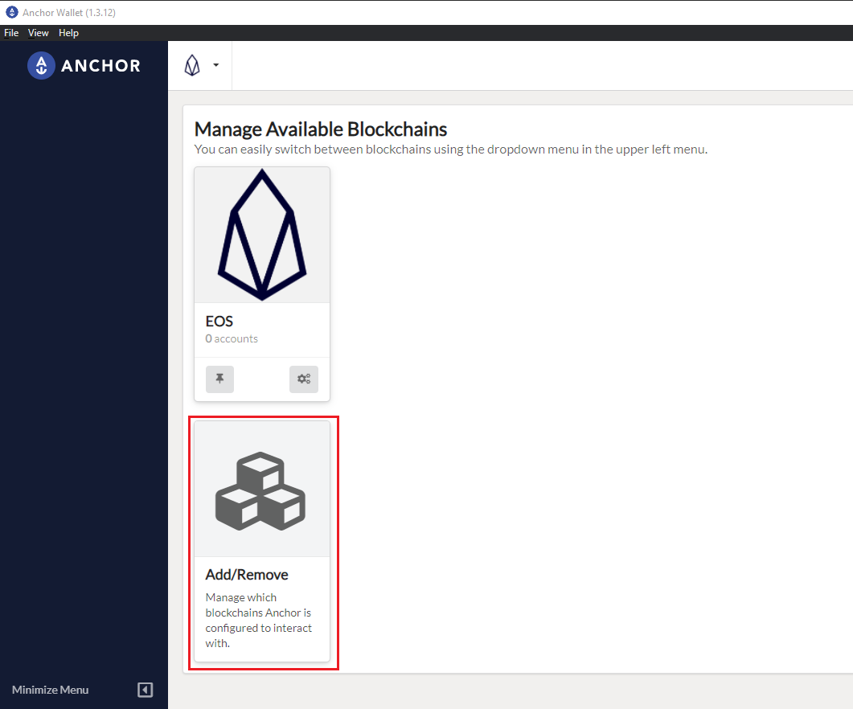Image resolution: width=853 pixels, height=709 pixels.
Task: Open the File menu
Action: 11,33
